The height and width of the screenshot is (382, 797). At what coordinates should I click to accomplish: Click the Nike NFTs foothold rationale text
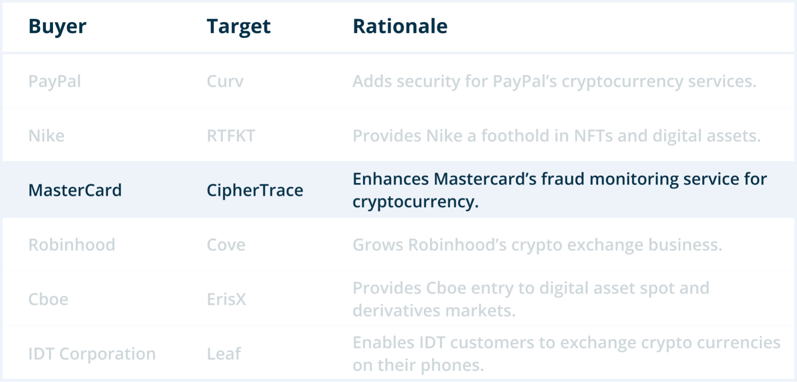click(557, 136)
